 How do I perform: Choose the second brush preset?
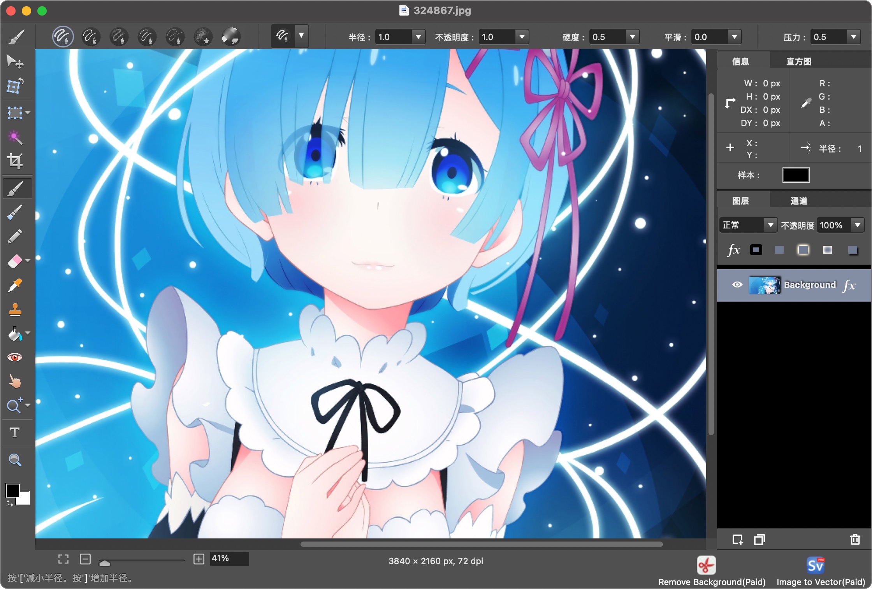click(x=91, y=37)
